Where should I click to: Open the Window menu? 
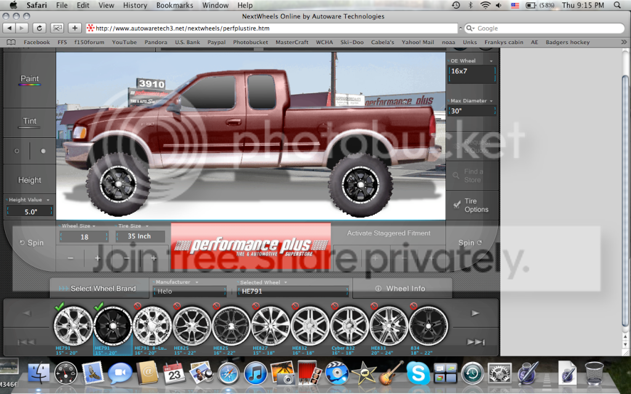click(x=215, y=5)
